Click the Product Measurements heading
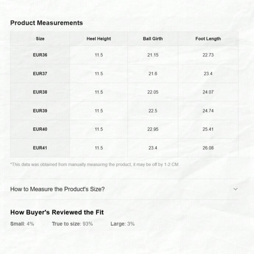This screenshot has height=254, width=254. [46, 23]
